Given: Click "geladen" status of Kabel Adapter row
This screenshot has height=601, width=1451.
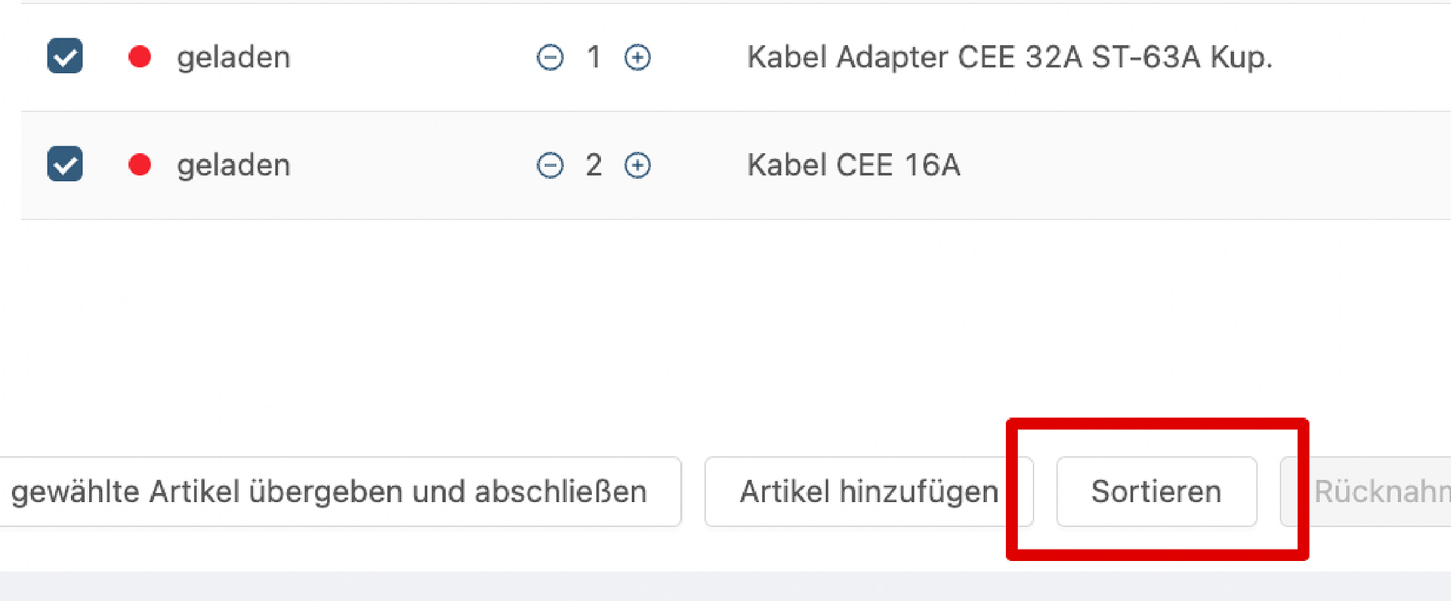Looking at the screenshot, I should (234, 57).
